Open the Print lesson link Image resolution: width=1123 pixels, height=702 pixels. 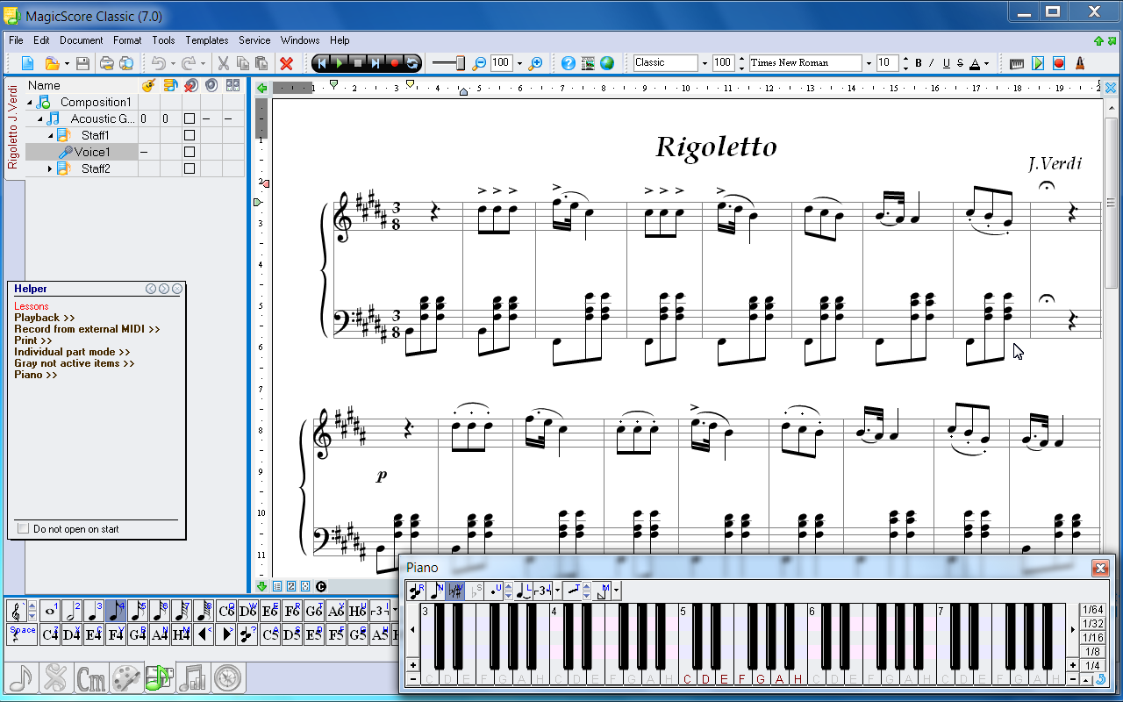coord(33,340)
